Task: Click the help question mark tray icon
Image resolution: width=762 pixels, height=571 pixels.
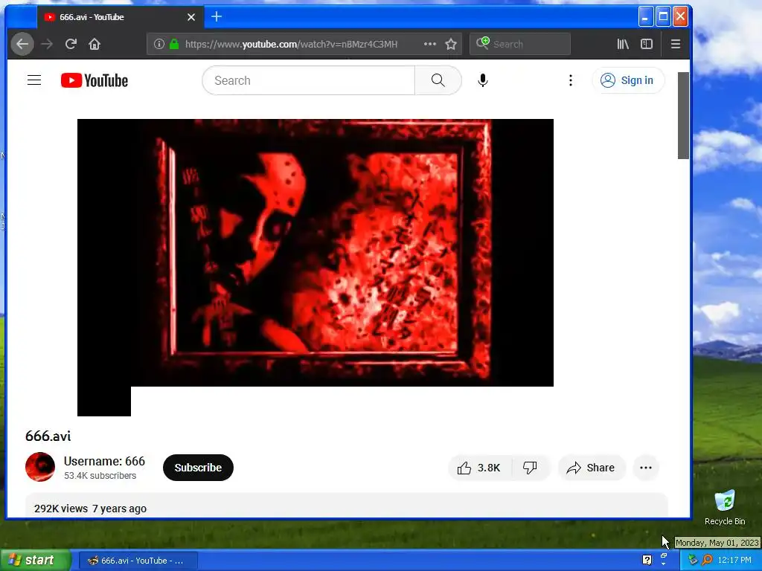Action: [647, 560]
